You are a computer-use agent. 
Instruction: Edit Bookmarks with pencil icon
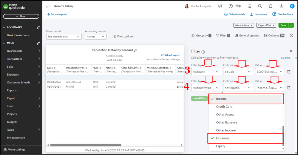click(x=38, y=27)
